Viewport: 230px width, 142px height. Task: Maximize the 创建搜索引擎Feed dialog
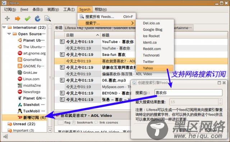(219, 83)
